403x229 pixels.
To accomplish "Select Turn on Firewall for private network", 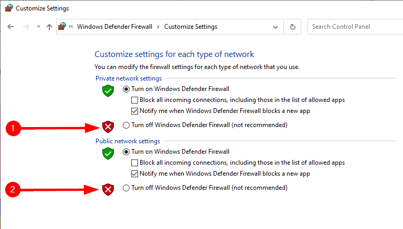I will click(x=126, y=89).
